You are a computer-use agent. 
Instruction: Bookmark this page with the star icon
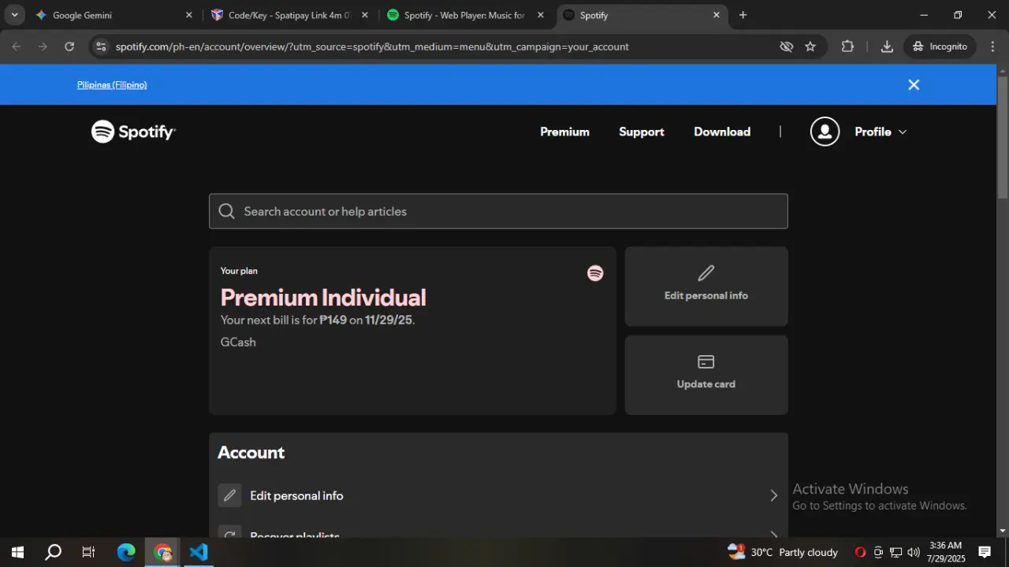click(x=810, y=46)
